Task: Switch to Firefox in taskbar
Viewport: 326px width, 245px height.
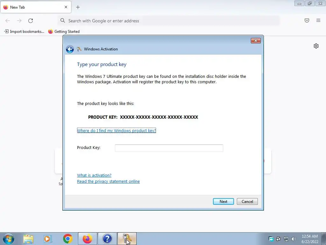Action: click(x=88, y=239)
